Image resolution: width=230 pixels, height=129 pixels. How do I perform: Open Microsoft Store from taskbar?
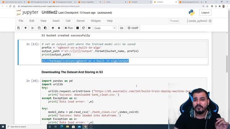[73, 126]
